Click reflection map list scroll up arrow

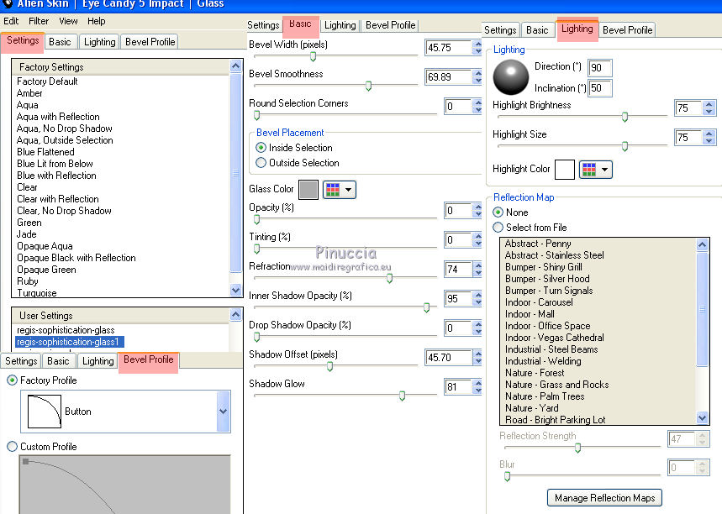pos(702,244)
